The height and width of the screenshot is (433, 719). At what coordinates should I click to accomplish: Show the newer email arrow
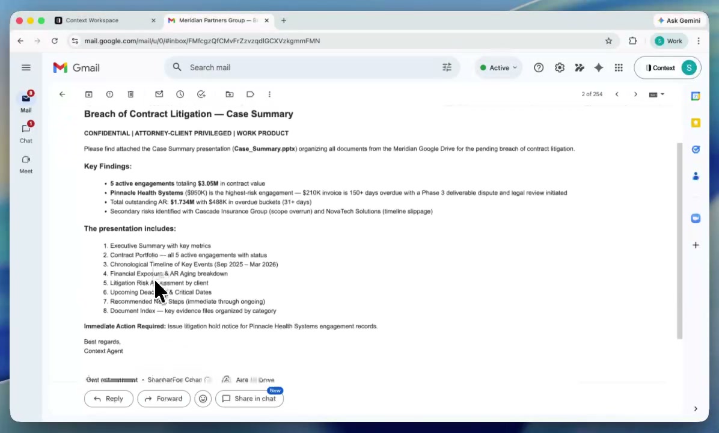617,94
